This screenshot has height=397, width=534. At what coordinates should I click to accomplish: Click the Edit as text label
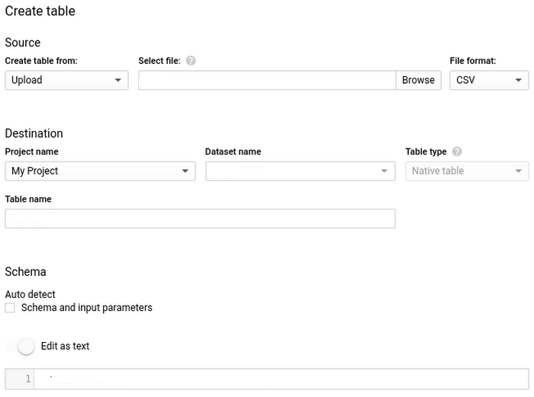click(x=66, y=346)
